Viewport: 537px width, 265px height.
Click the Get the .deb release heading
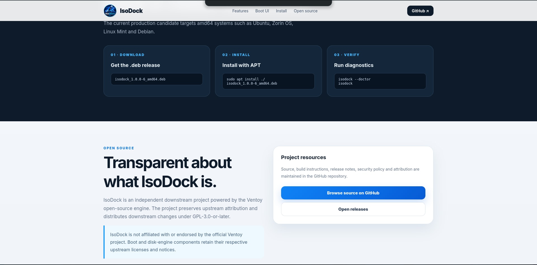click(x=135, y=65)
